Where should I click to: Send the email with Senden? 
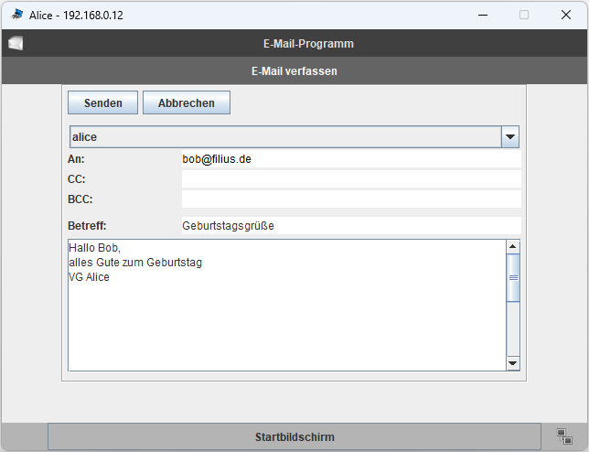click(102, 103)
